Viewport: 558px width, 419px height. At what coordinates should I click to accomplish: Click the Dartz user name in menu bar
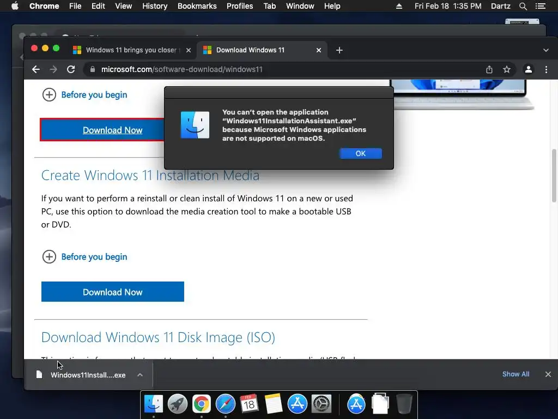coord(501,6)
